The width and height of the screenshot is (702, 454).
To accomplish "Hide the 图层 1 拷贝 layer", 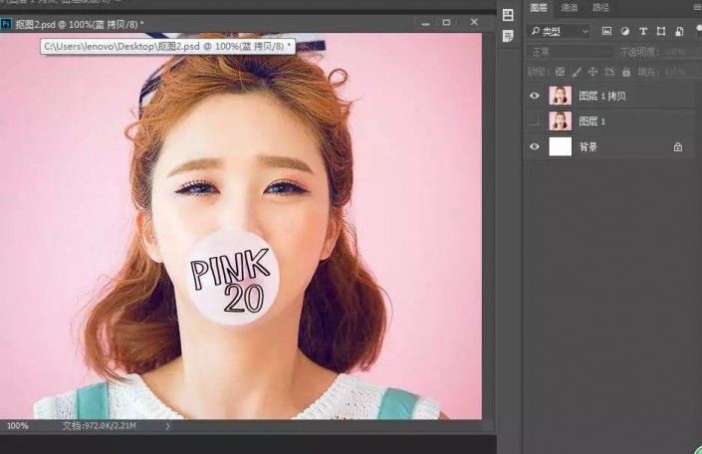I will (535, 96).
